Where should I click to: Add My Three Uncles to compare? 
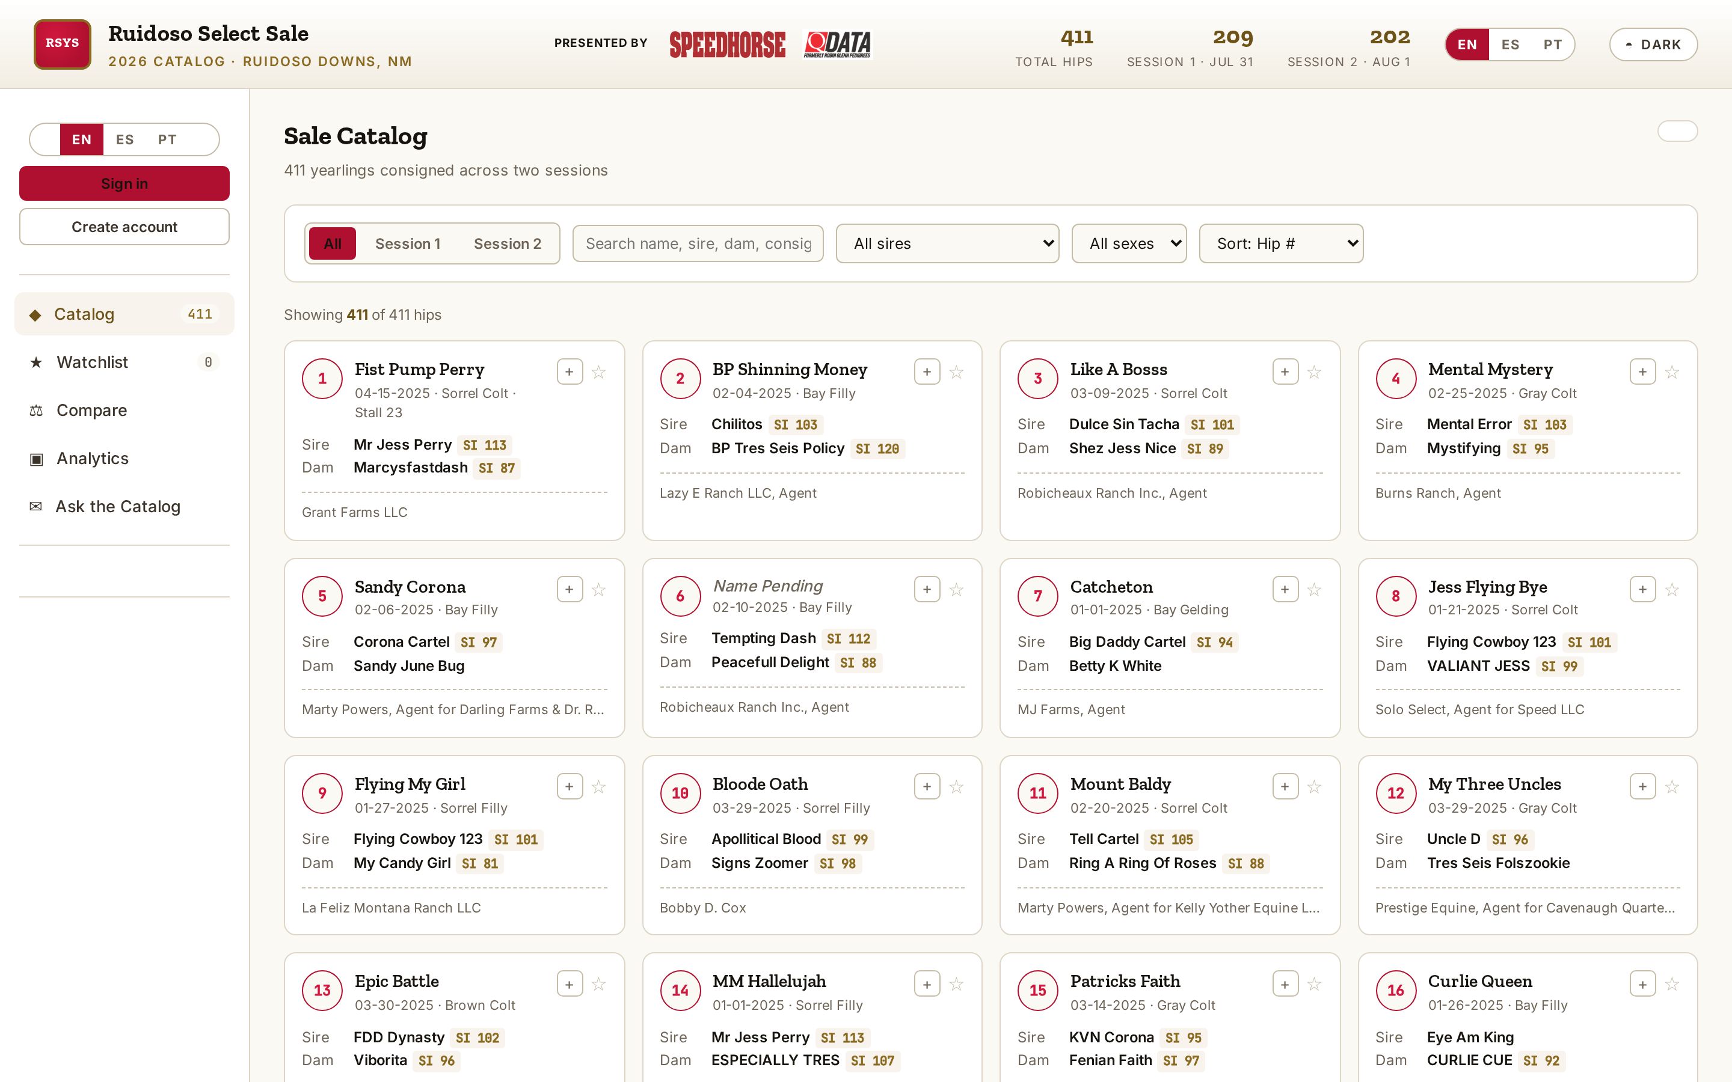1642,786
